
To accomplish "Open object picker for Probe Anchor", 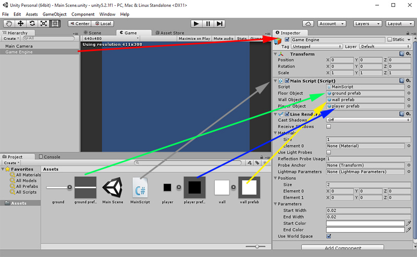I will pyautogui.click(x=409, y=165).
